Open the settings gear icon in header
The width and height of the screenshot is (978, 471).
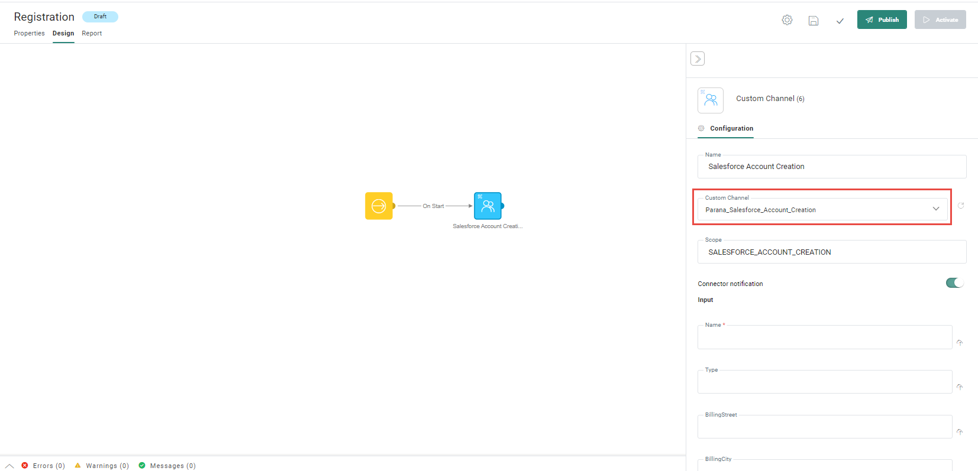(787, 20)
